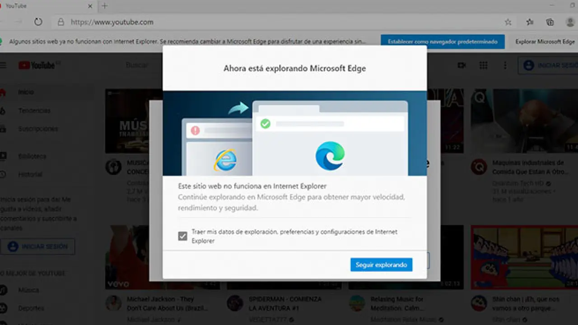Select the YouTube browser tab

point(45,6)
